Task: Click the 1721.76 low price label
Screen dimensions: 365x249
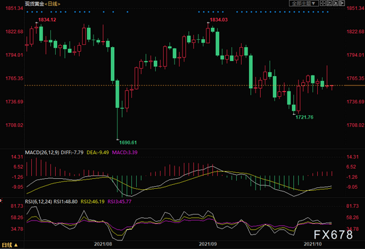Action: [304, 117]
